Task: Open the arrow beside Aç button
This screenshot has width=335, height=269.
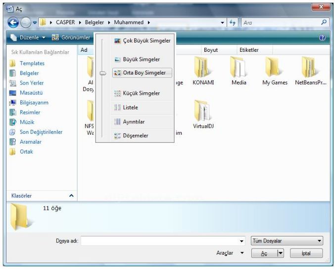Action: [x=281, y=253]
